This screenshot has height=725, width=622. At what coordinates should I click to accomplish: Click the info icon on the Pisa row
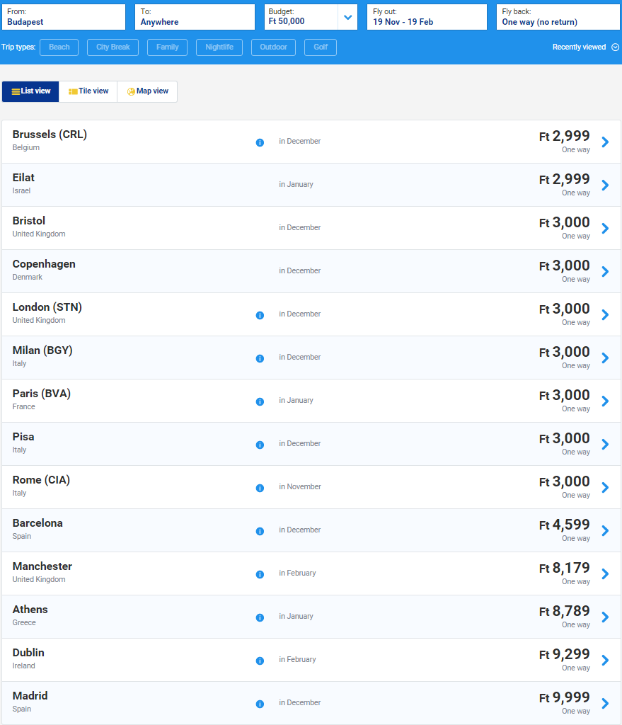pyautogui.click(x=260, y=445)
